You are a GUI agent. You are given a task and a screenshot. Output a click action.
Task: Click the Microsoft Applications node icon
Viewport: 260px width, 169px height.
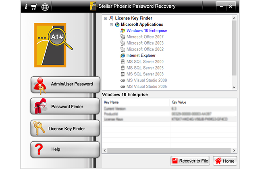(x=117, y=24)
